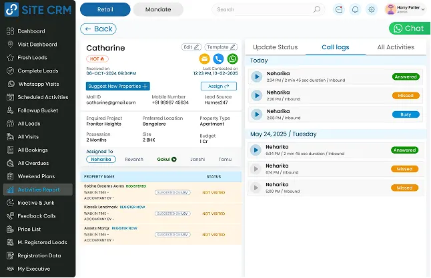Viewport: 431px width, 278px height.
Task: Open the settings gear icon
Action: coord(372,9)
